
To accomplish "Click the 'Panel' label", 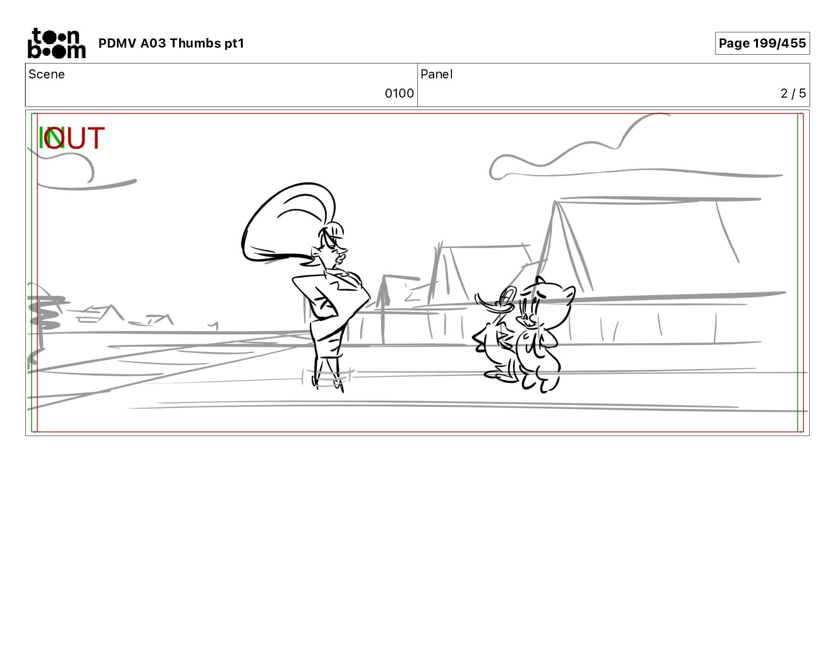I will pyautogui.click(x=436, y=74).
